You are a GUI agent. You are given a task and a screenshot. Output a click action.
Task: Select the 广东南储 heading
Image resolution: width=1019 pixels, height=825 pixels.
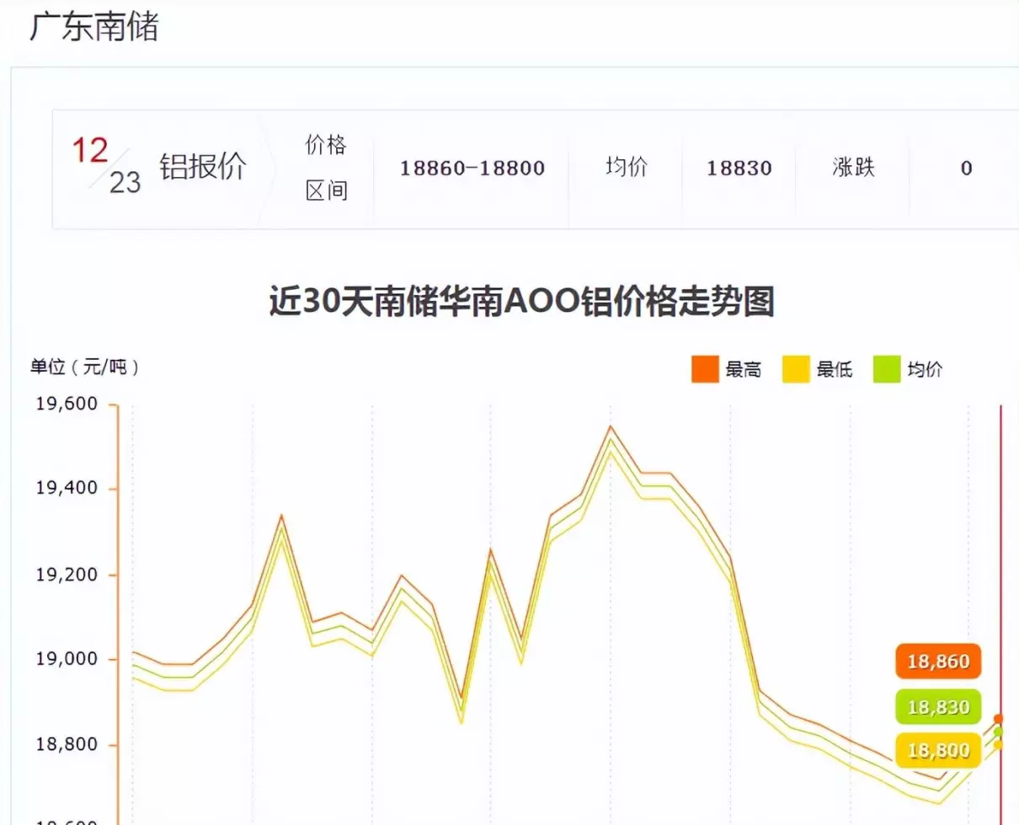tap(93, 28)
